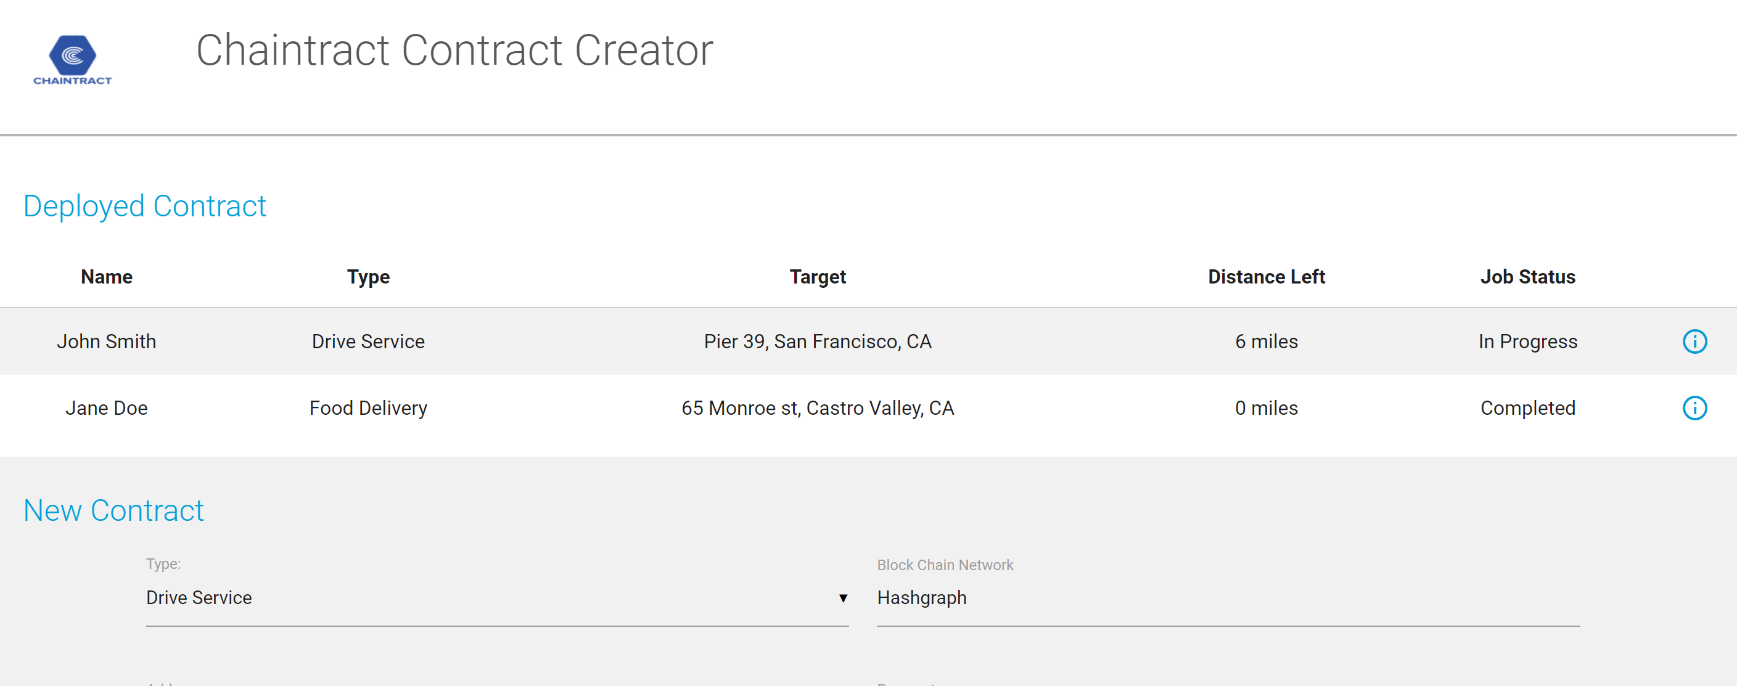Viewport: 1737px width, 686px height.
Task: Open info icon for John Smith contract
Action: tap(1694, 341)
